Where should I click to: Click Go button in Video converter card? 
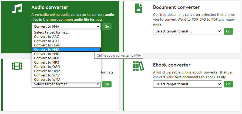[107, 84]
